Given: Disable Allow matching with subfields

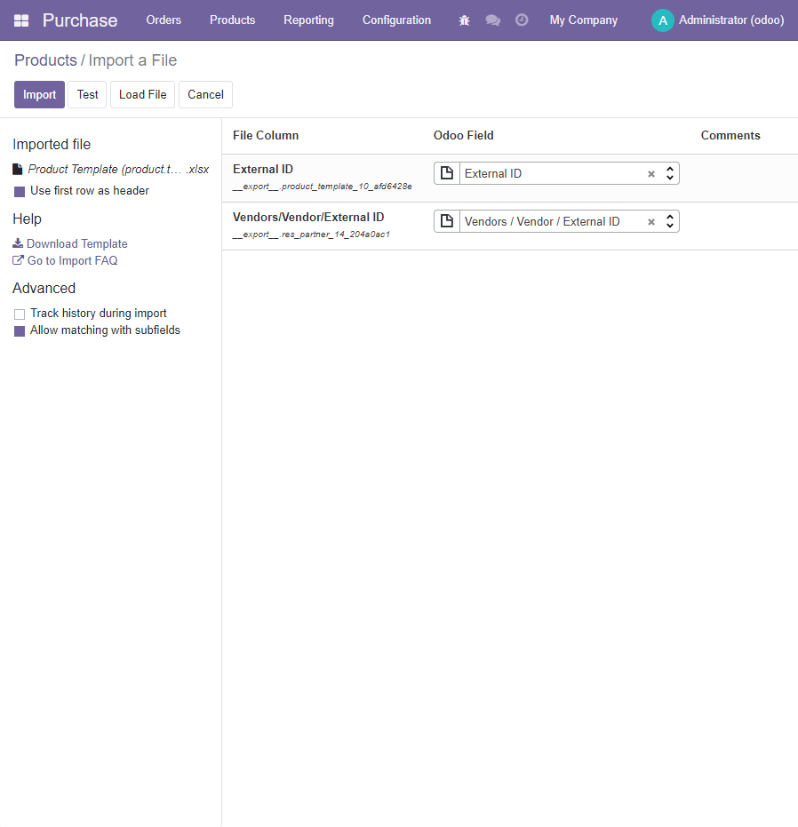Looking at the screenshot, I should (20, 331).
